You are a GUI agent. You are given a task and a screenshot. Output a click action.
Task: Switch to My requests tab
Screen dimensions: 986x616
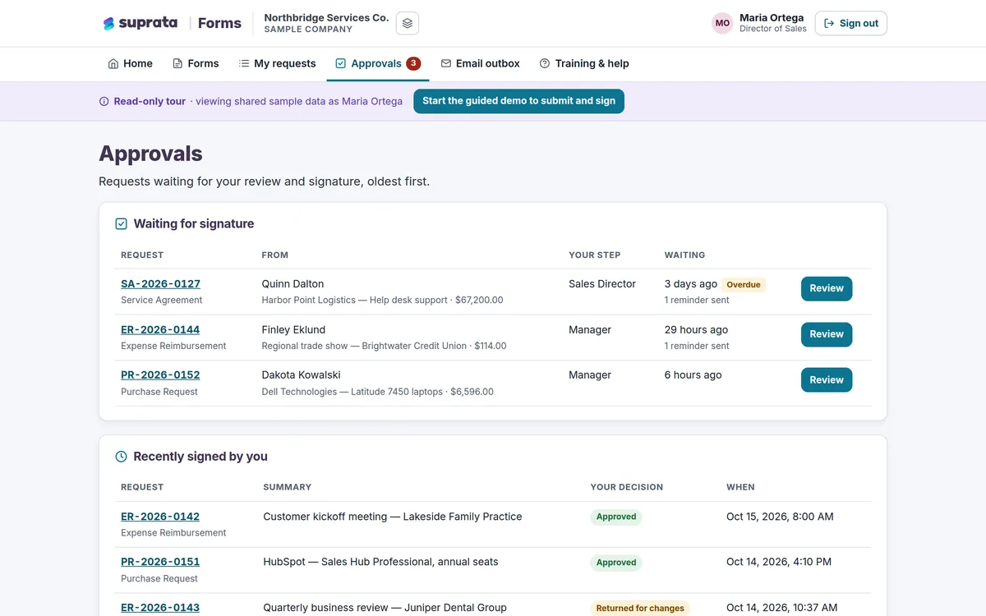pos(277,63)
